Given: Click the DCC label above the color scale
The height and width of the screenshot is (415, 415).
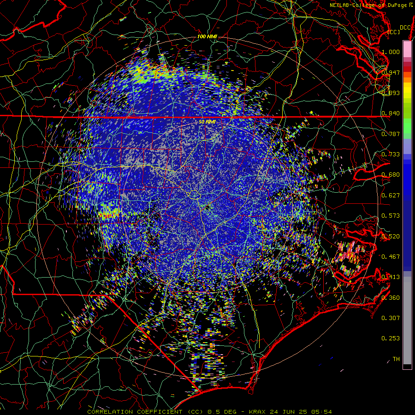Looking at the screenshot, I should tap(405, 28).
